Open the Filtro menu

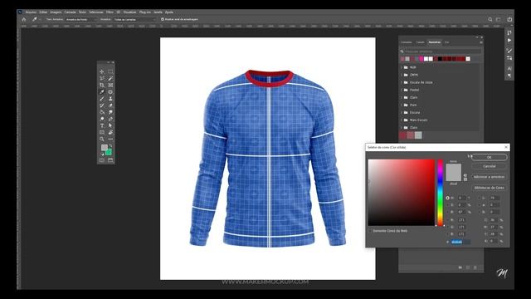[110, 12]
